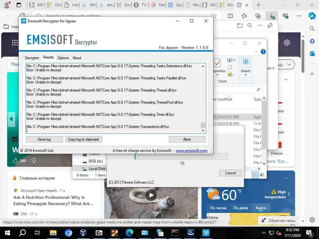Open the muted volume tray icon
The width and height of the screenshot is (319, 239).
[x=279, y=233]
